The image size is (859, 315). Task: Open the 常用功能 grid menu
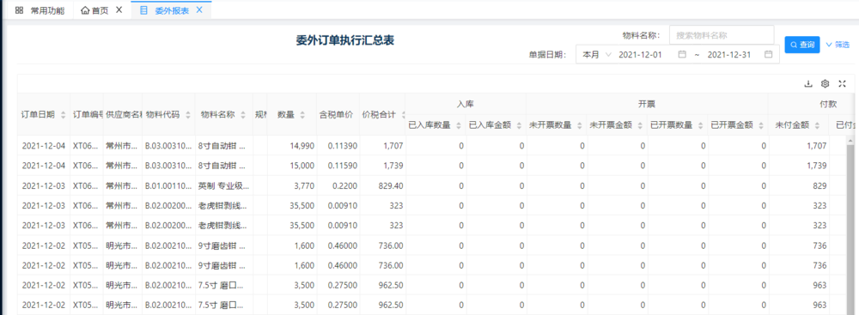point(40,10)
